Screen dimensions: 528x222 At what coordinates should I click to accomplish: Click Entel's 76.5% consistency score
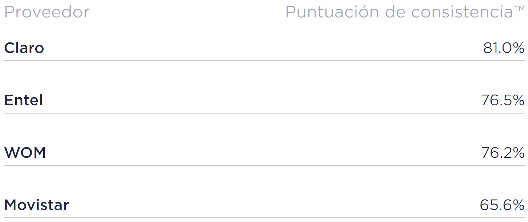tap(503, 100)
